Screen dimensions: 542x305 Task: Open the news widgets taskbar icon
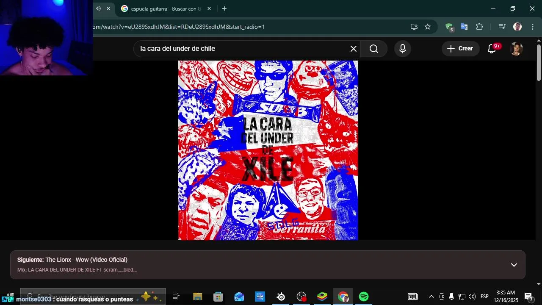tap(413, 297)
